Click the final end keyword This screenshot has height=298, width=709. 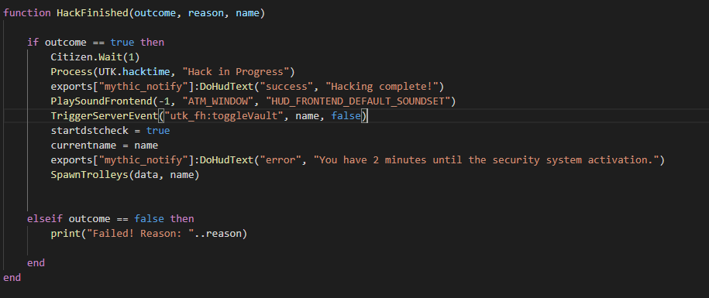pos(12,278)
